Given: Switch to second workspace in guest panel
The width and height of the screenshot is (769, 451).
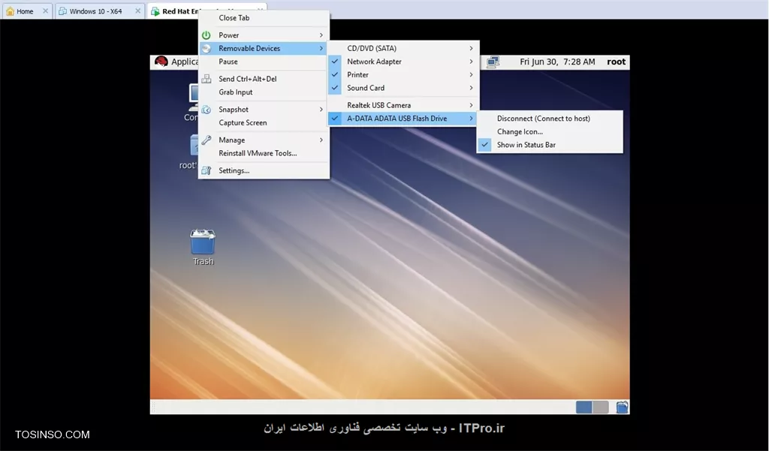Looking at the screenshot, I should point(600,407).
